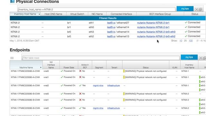Open mgmt-ntnx segment for A-CVM vnet2
Image resolution: width=206 pixels, height=116 pixels.
pyautogui.click(x=98, y=85)
